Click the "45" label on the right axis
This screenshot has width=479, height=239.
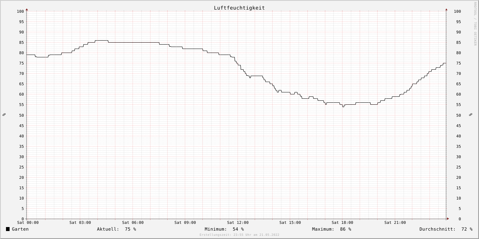point(458,126)
